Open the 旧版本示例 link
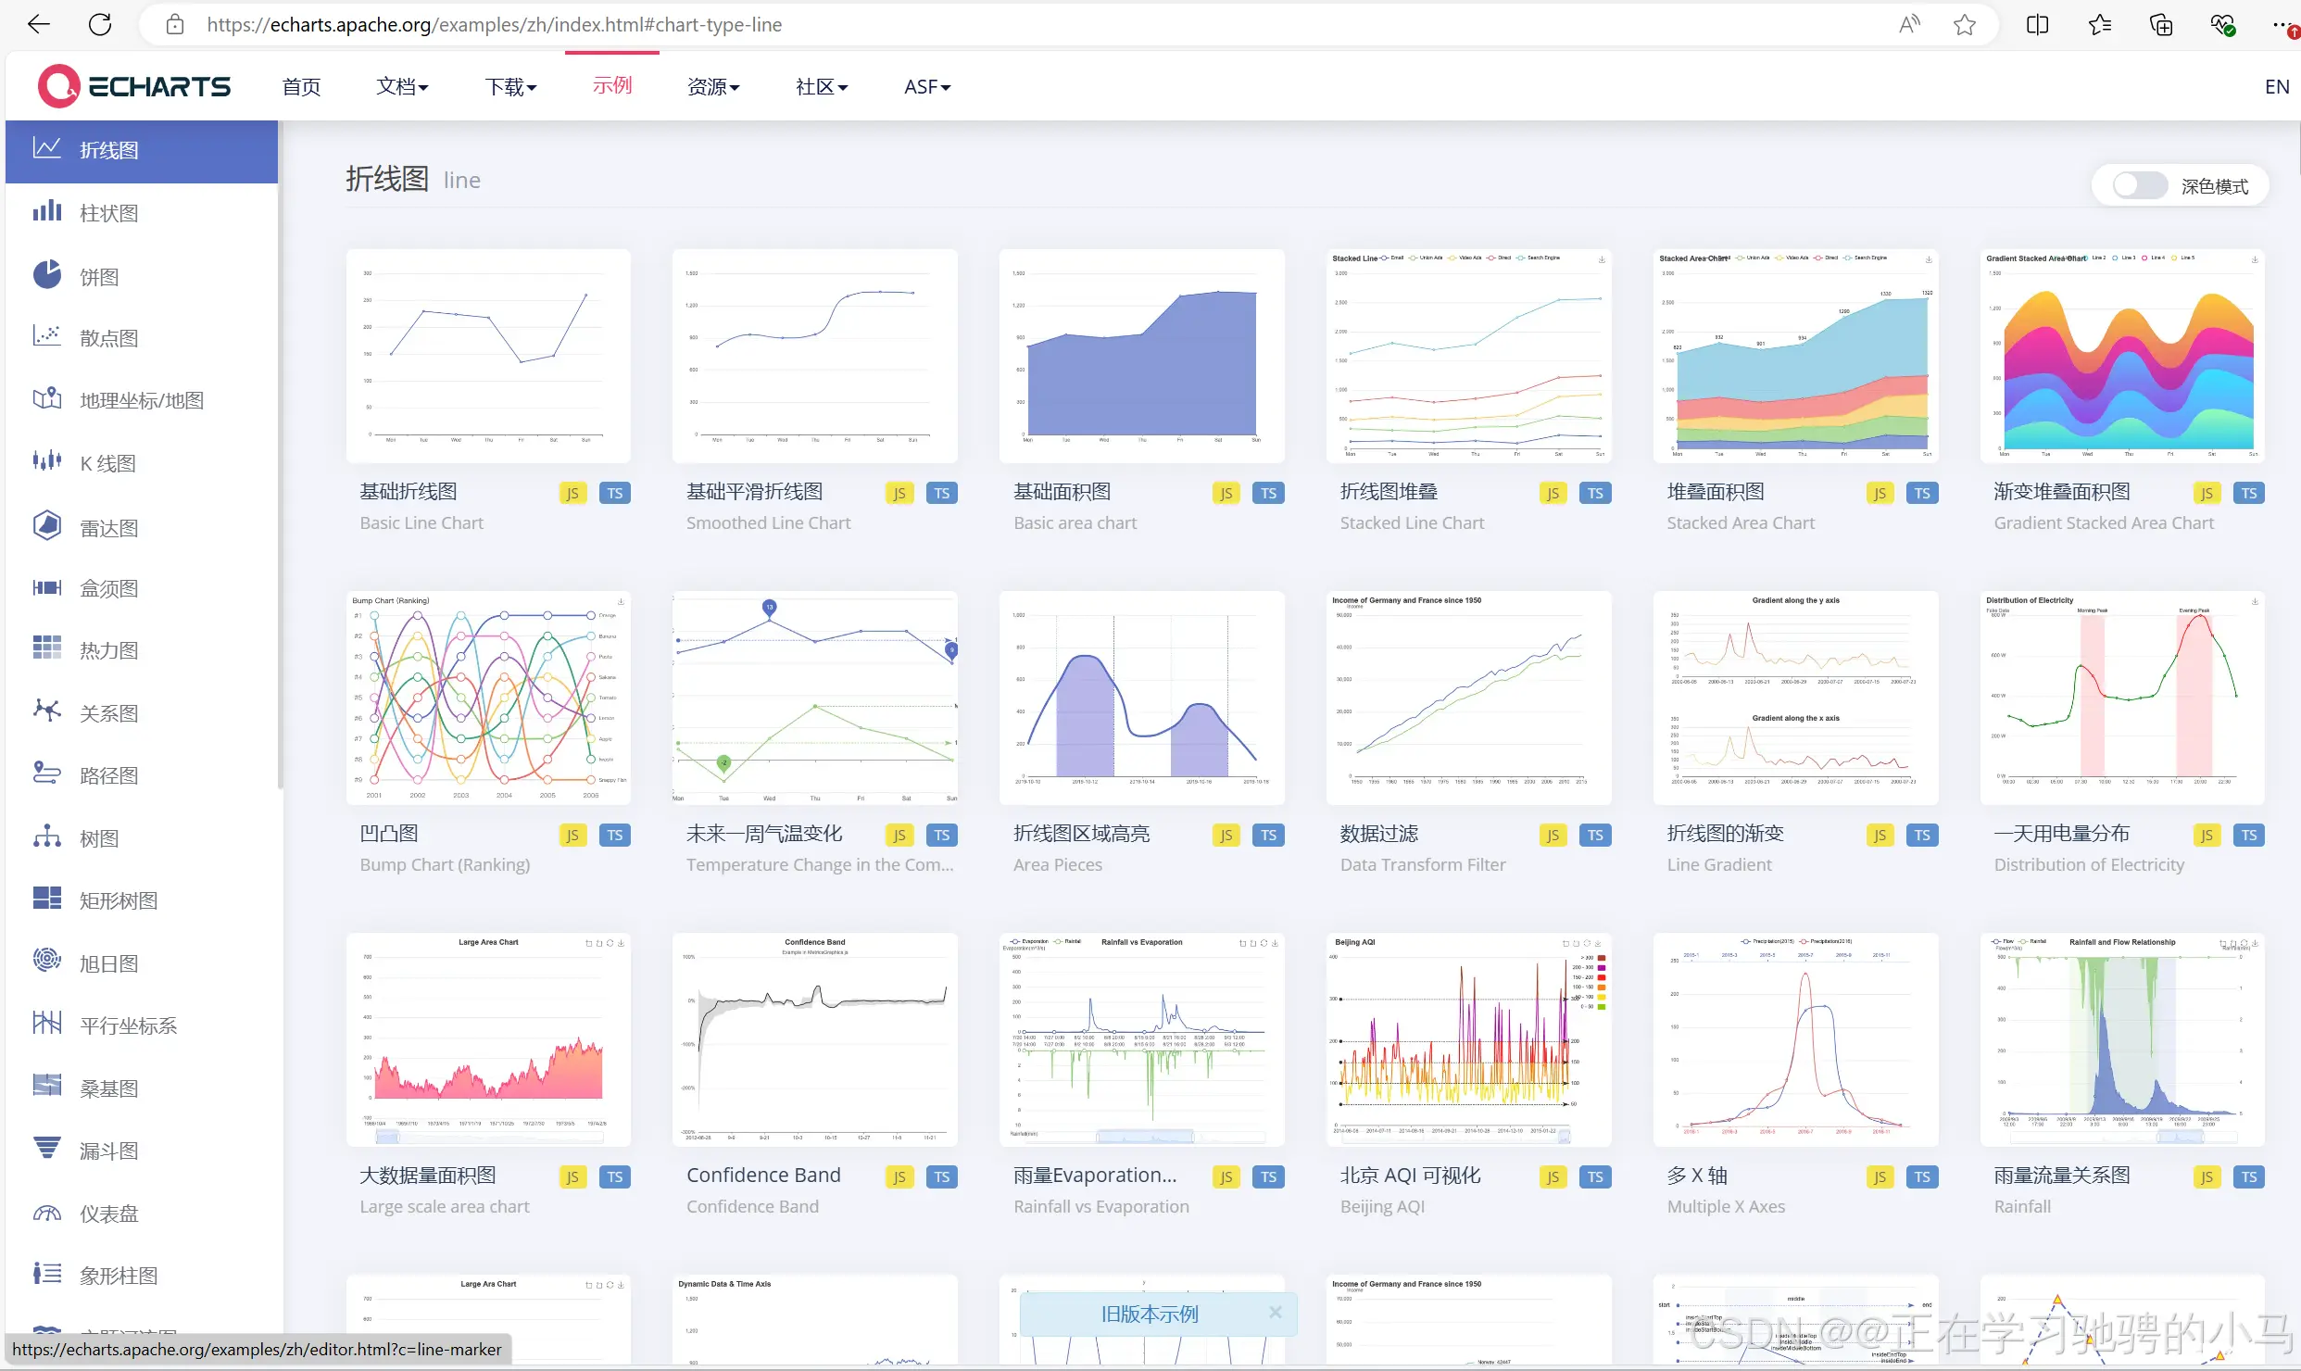Image resolution: width=2301 pixels, height=1371 pixels. (1149, 1314)
